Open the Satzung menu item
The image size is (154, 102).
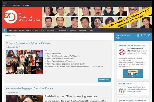(x=17, y=5)
